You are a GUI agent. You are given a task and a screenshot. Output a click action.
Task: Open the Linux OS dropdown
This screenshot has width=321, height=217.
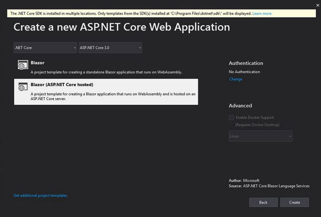pyautogui.click(x=260, y=136)
